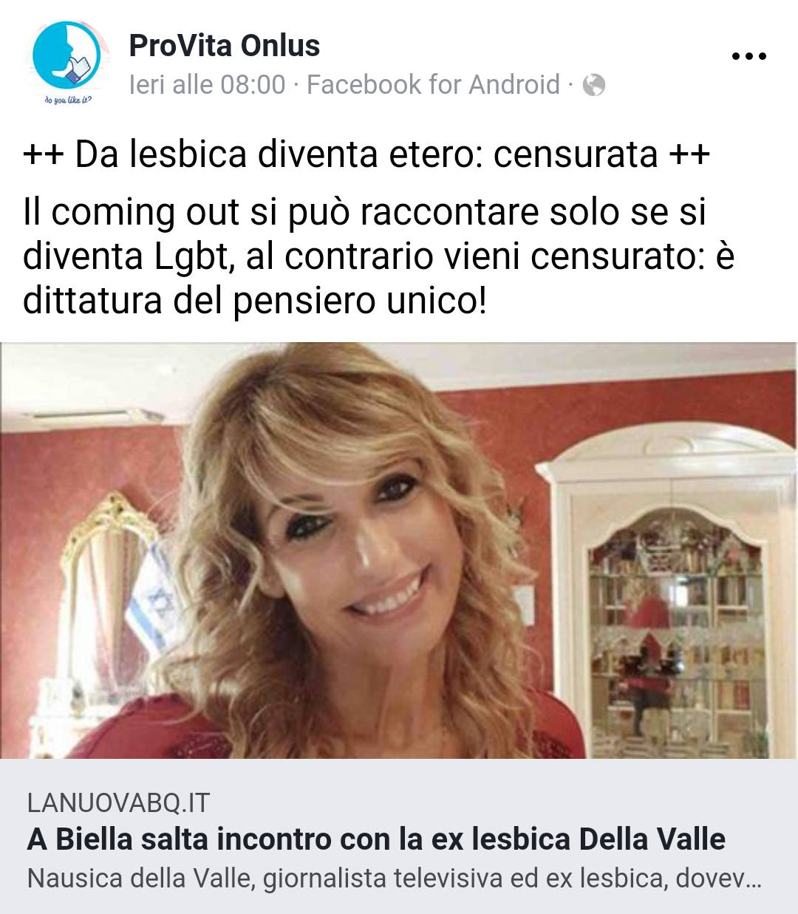Tap the 'Il coming out si può raccontare' paragraph
798x914 pixels.
coord(378,256)
